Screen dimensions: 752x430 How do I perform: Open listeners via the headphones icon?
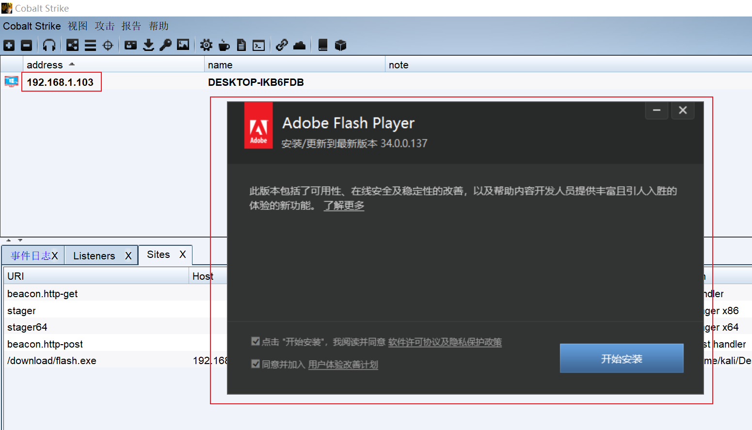click(49, 46)
